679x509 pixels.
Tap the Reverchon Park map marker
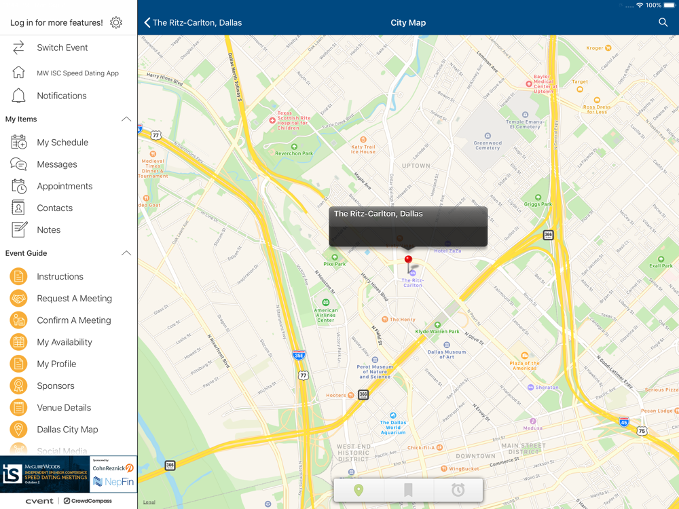(x=295, y=147)
